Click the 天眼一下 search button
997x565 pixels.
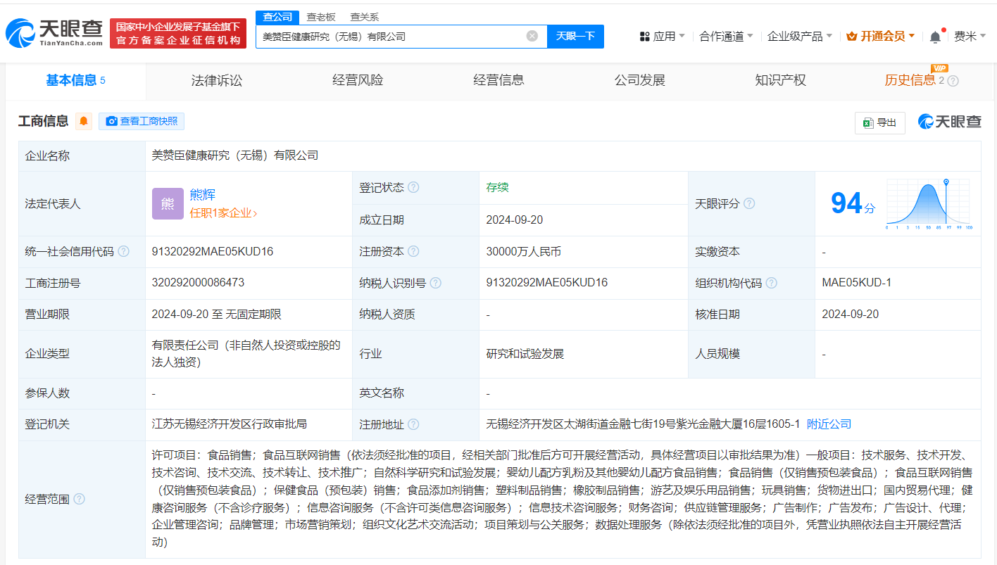[x=576, y=36]
